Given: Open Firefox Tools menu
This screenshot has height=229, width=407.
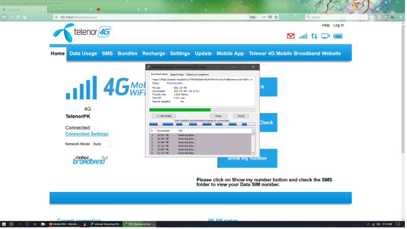Looking at the screenshot, I should pyautogui.click(x=51, y=2).
